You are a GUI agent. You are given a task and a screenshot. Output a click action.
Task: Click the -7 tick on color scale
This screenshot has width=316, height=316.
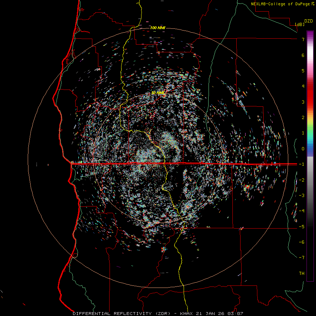(302, 258)
